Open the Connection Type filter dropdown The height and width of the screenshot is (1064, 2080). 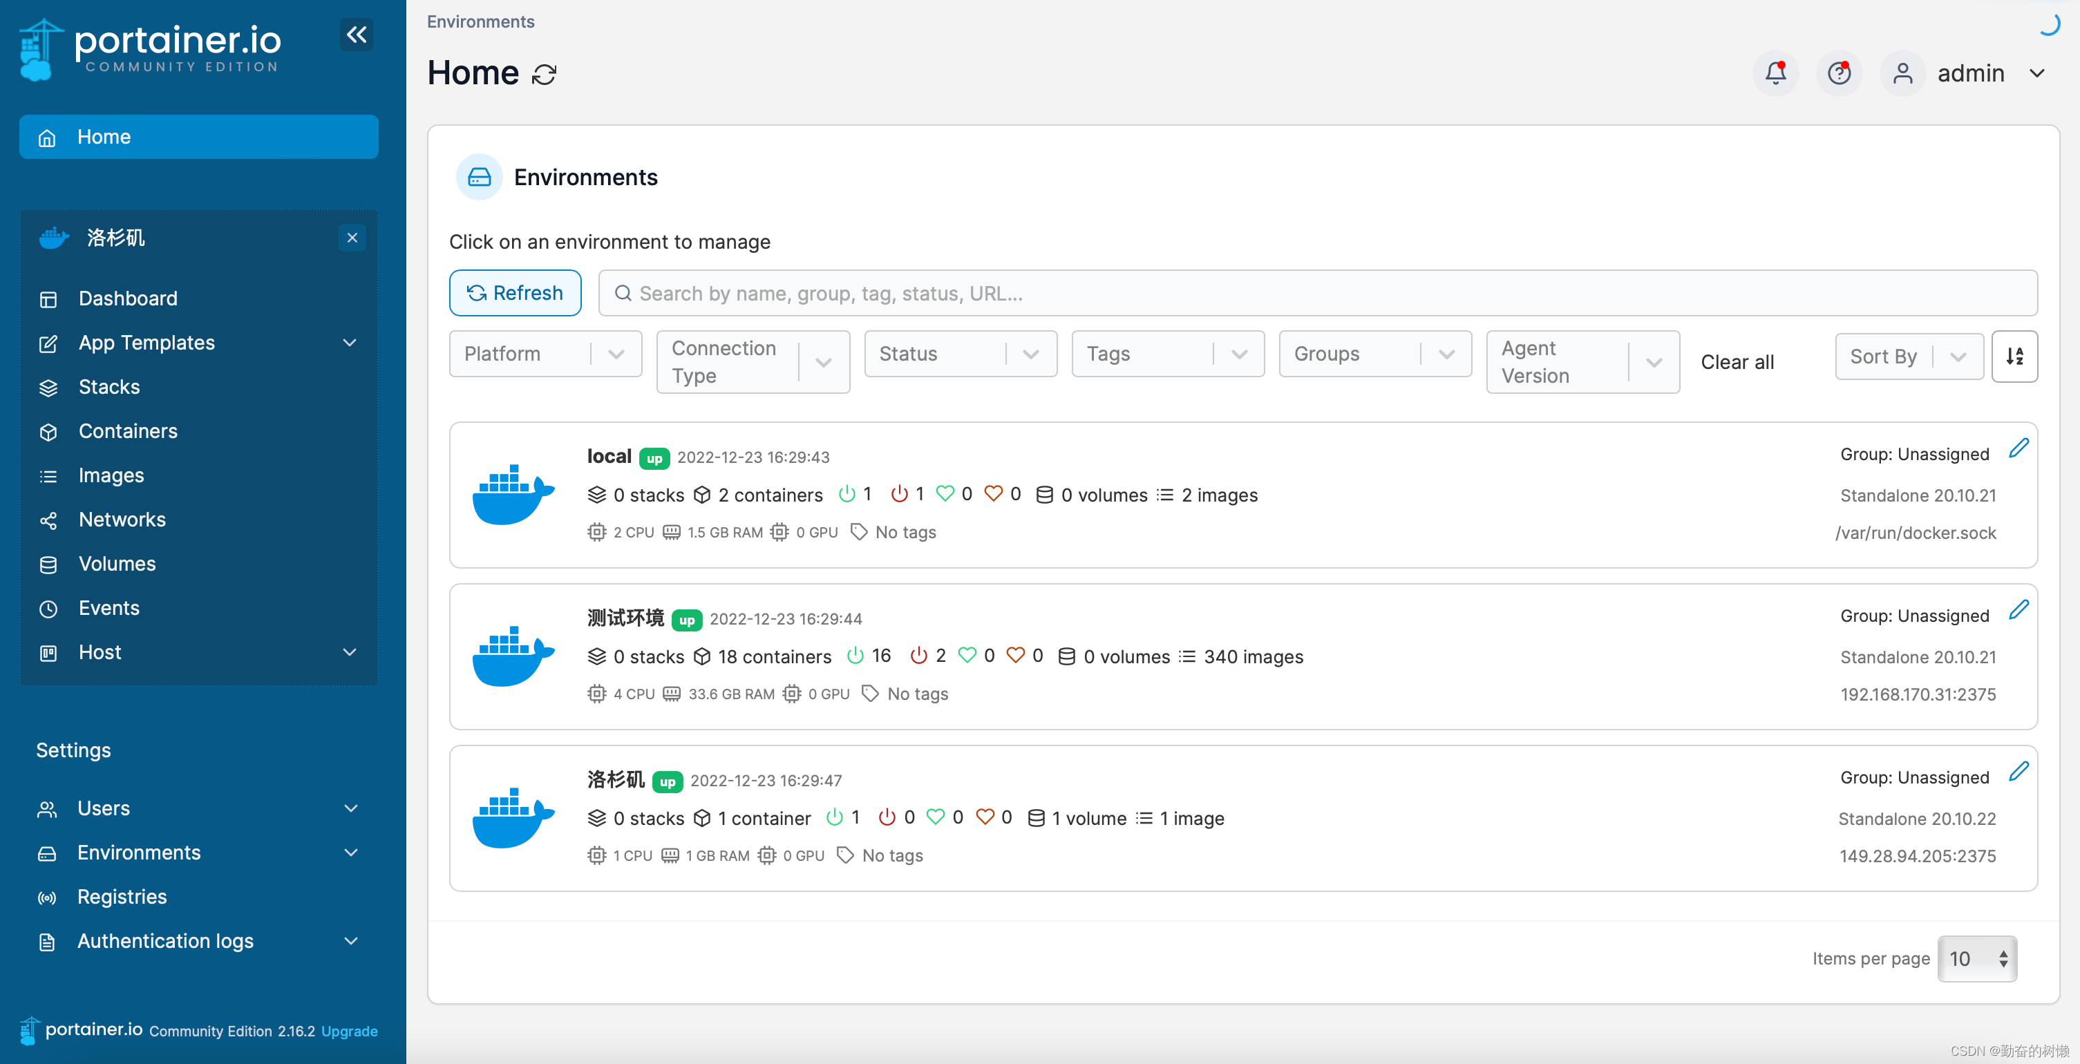coord(753,361)
